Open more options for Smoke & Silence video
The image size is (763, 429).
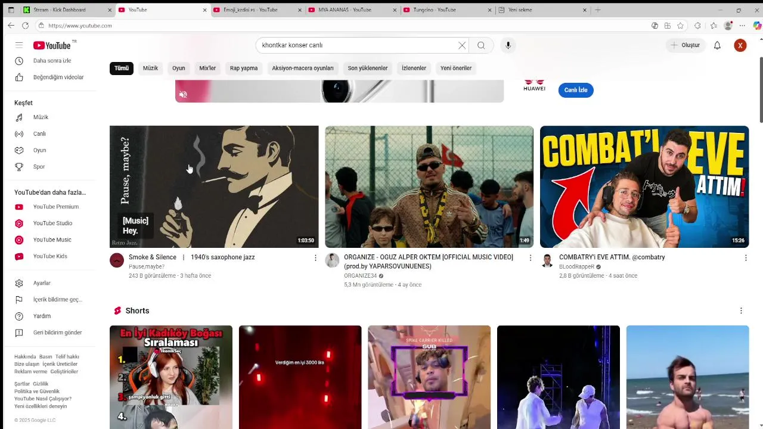pyautogui.click(x=315, y=257)
